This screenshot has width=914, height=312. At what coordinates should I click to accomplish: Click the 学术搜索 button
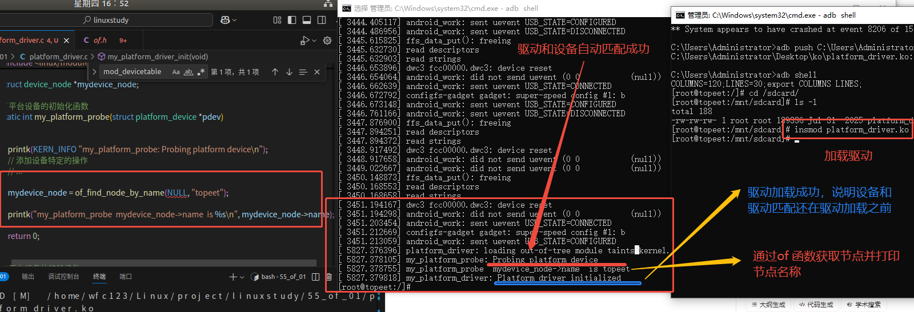click(864, 305)
